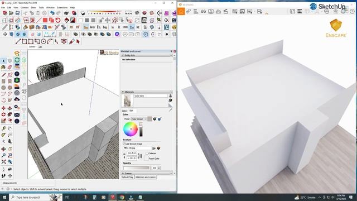Click the Save floppy disk icon

coord(17,13)
